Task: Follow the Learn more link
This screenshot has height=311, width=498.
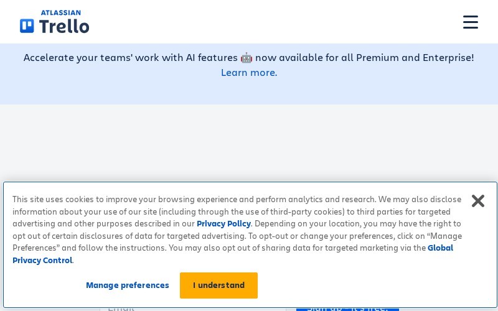Action: [x=249, y=73]
